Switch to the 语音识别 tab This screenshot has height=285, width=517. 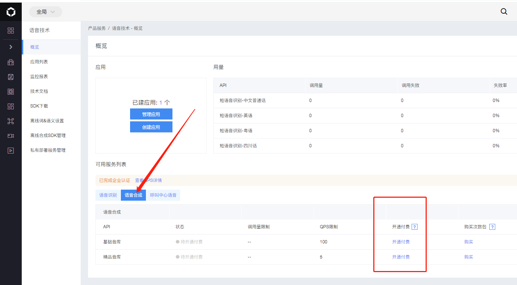[x=108, y=195]
